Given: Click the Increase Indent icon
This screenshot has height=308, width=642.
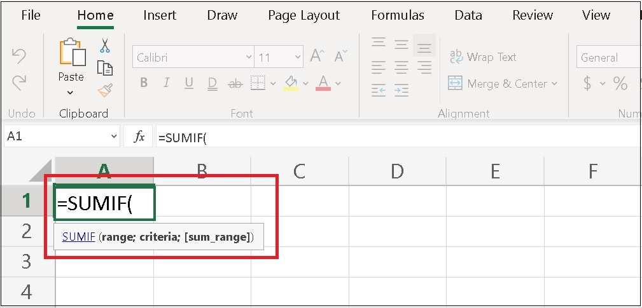Looking at the screenshot, I should pos(401,90).
